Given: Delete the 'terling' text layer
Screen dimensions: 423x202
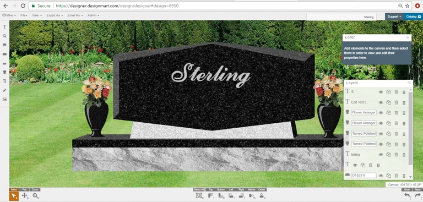Looking at the screenshot, I should click(x=397, y=155).
